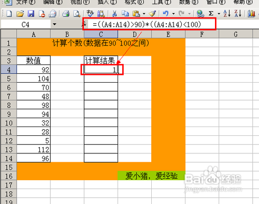The height and width of the screenshot is (204, 259).
Task: Cut selection with the scissors icon
Action: coord(114,13)
